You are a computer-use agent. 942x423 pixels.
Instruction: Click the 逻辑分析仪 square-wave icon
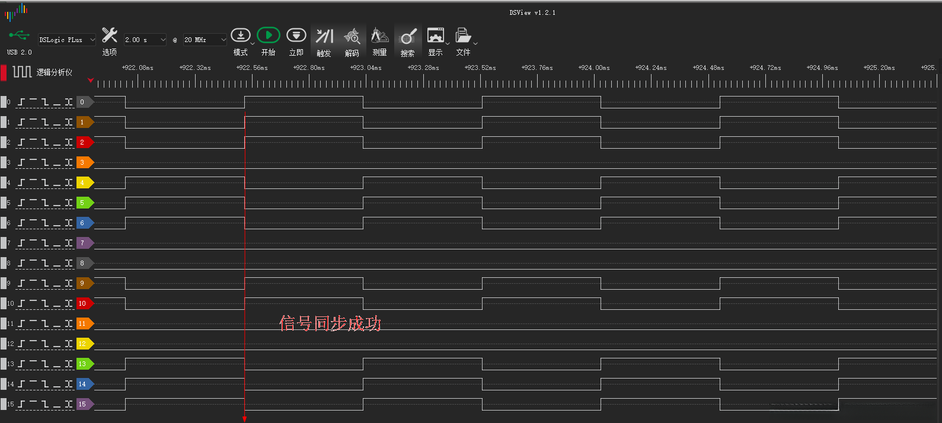[23, 72]
